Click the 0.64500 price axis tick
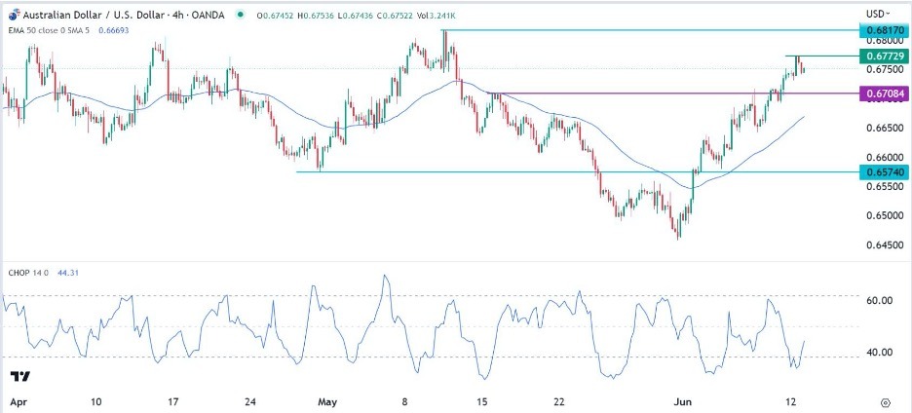Image resolution: width=912 pixels, height=413 pixels. [x=884, y=244]
